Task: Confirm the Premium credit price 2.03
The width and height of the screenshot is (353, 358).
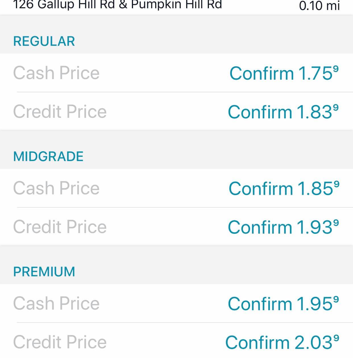Action: pos(282,342)
